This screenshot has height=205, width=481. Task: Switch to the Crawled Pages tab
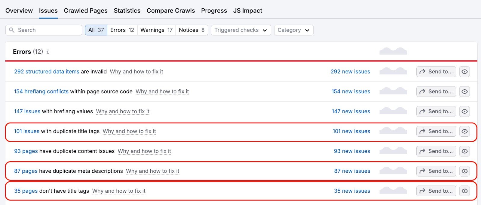coord(85,11)
